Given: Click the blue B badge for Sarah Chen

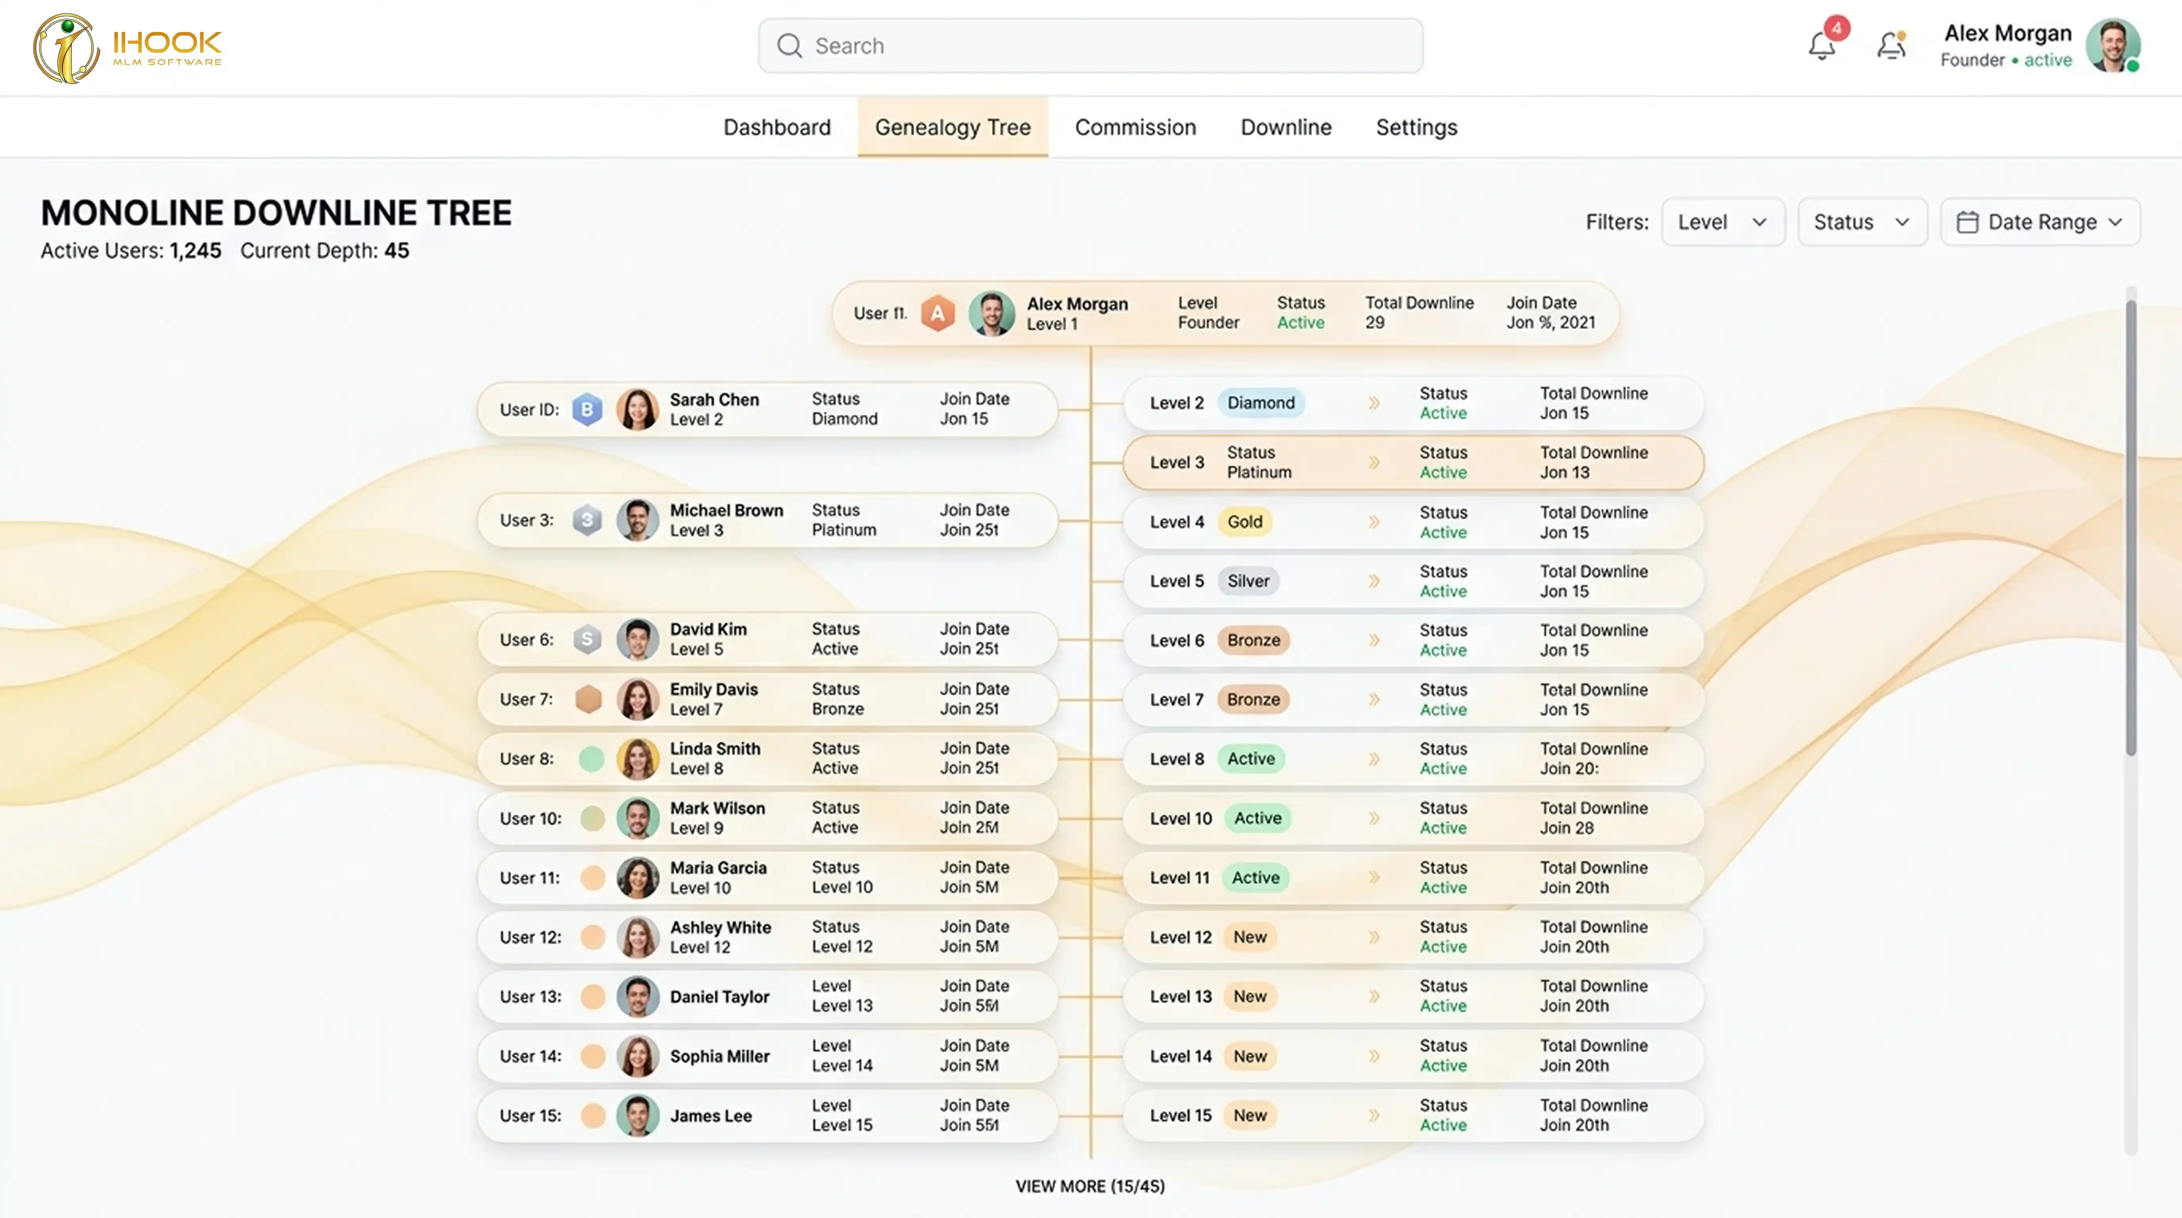Looking at the screenshot, I should click(587, 410).
